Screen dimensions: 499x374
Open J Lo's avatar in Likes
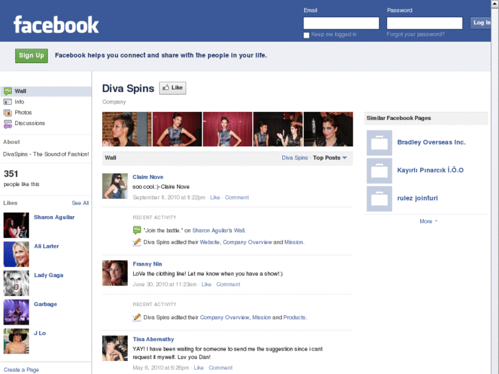16,341
